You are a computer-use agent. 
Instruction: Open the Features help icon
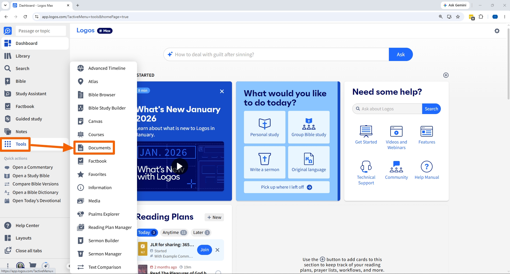click(x=427, y=135)
